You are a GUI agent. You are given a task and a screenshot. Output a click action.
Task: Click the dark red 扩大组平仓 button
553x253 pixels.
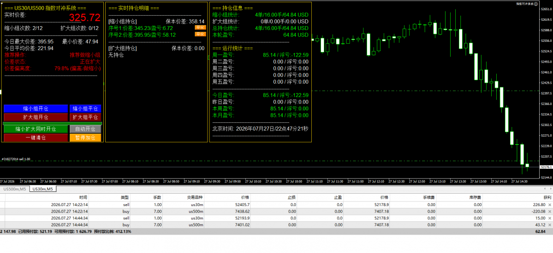(85, 117)
